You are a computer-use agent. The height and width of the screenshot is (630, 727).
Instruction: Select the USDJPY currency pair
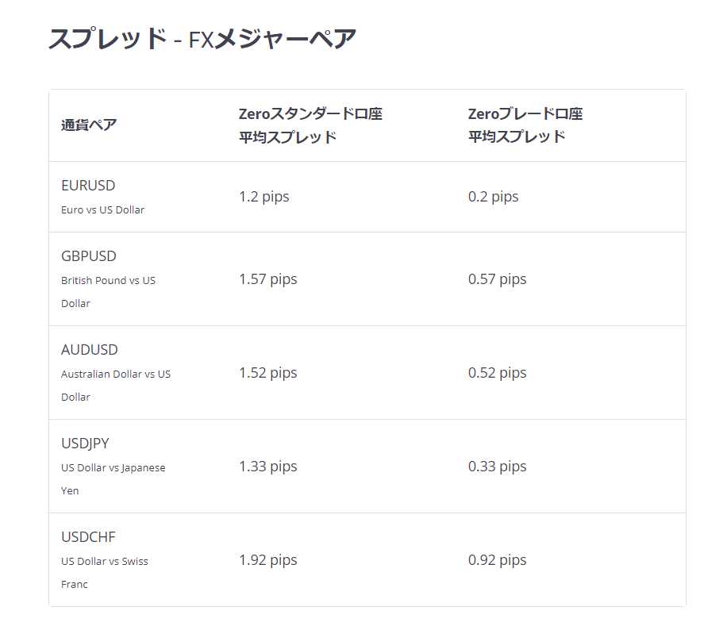click(85, 444)
